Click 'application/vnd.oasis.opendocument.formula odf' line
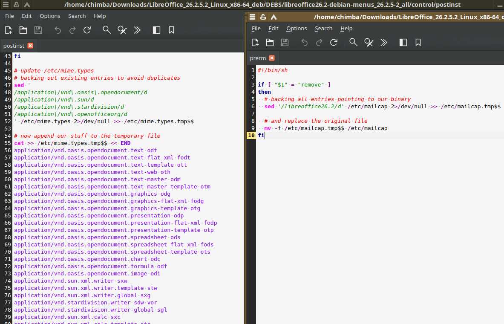The image size is (504, 324). tap(90, 266)
